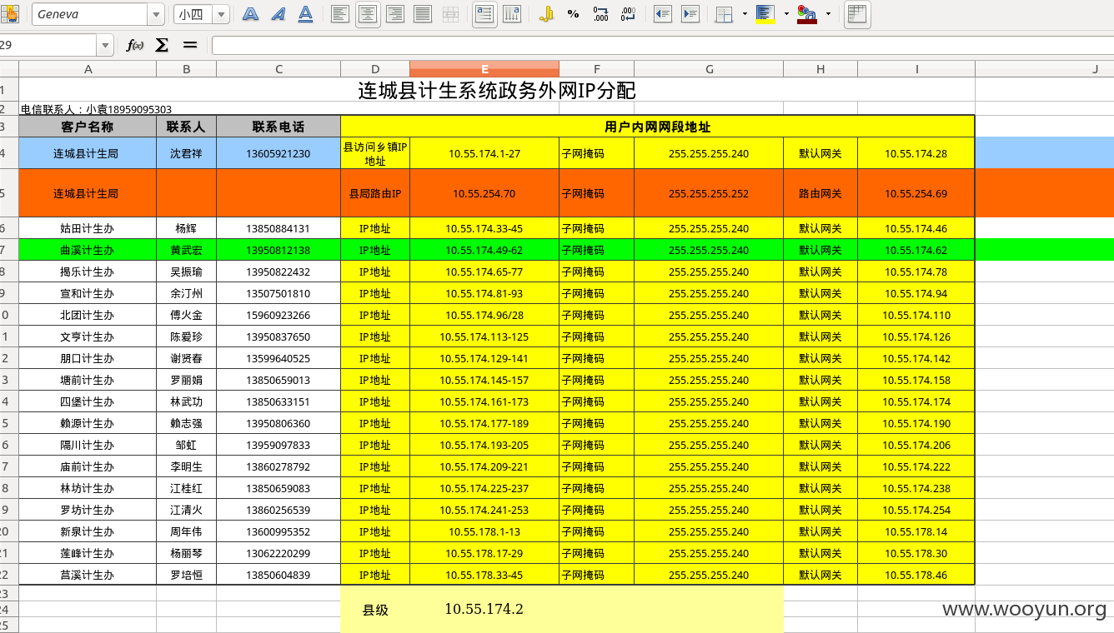Expand the Name Box dropdown
Screen dimensions: 1114x633
click(105, 45)
